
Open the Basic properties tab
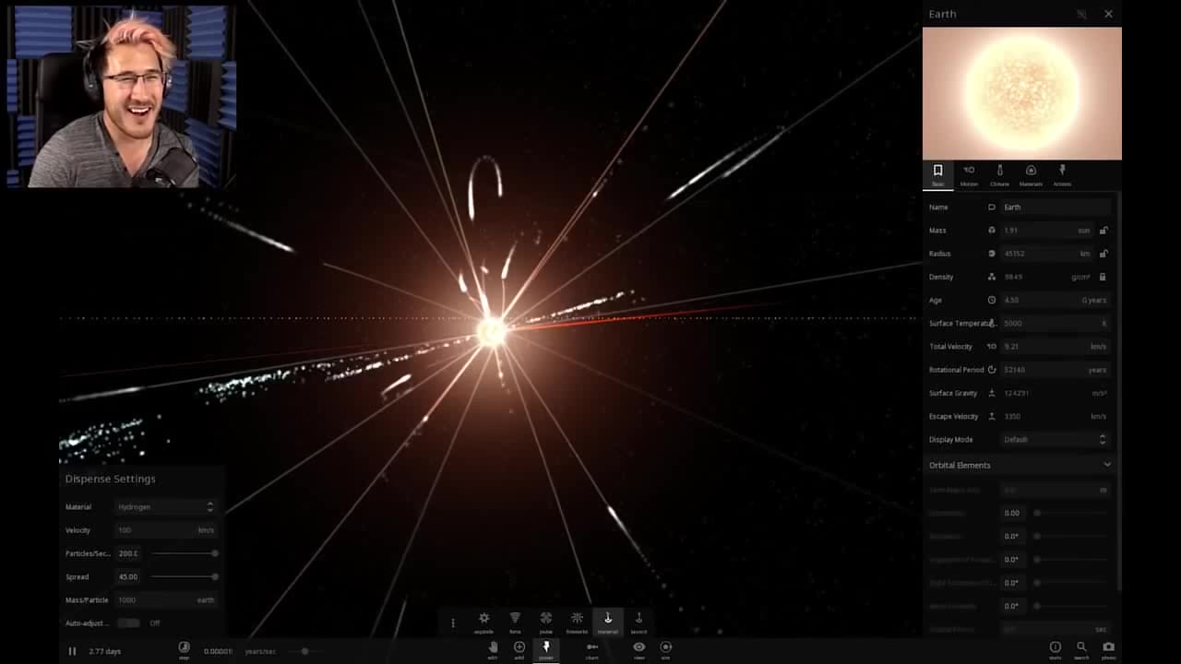937,175
